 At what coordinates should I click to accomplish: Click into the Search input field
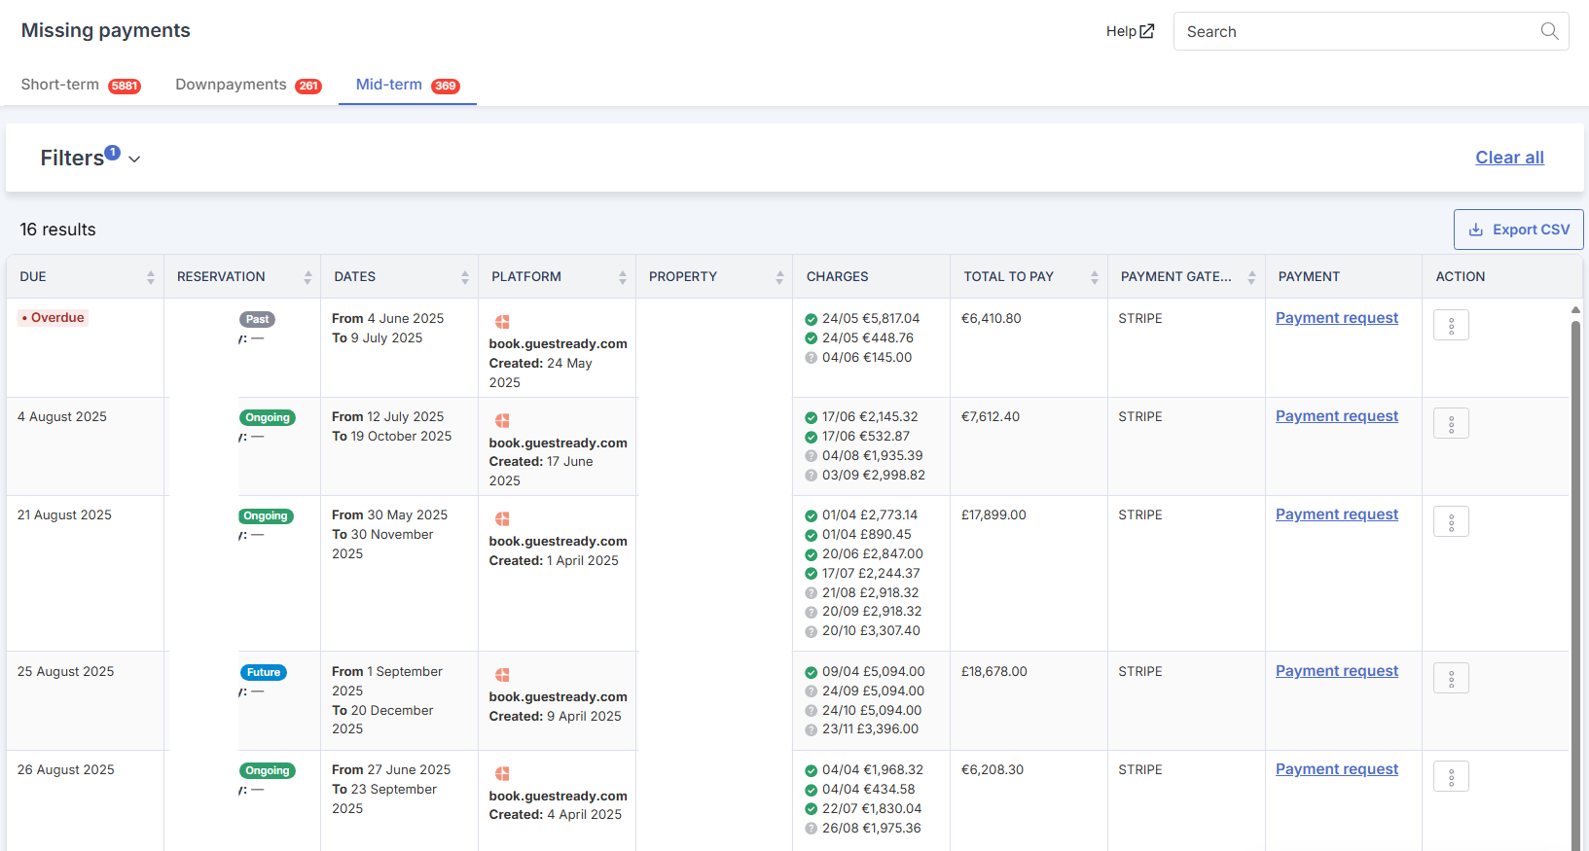pyautogui.click(x=1353, y=31)
